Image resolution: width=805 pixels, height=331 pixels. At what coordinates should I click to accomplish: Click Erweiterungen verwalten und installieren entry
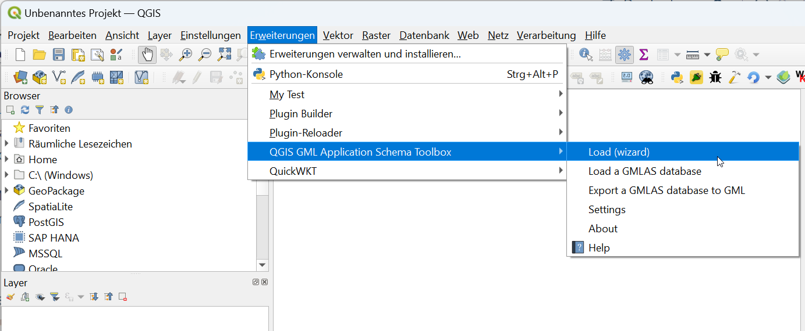pyautogui.click(x=365, y=54)
